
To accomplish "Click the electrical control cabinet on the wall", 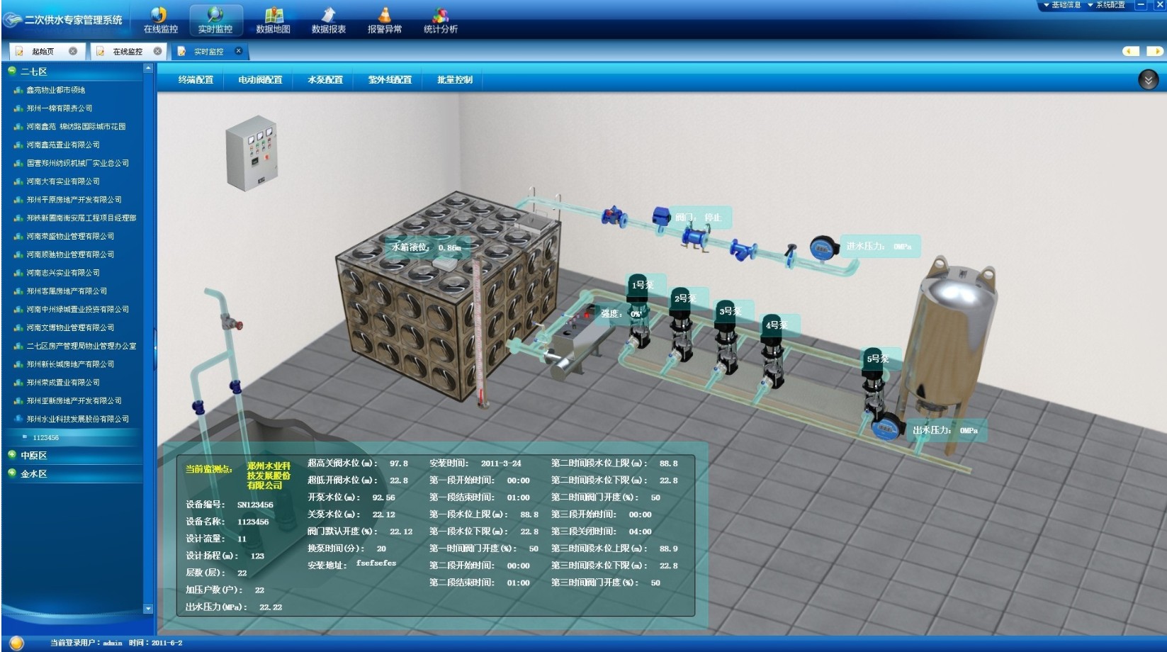I will [x=252, y=156].
